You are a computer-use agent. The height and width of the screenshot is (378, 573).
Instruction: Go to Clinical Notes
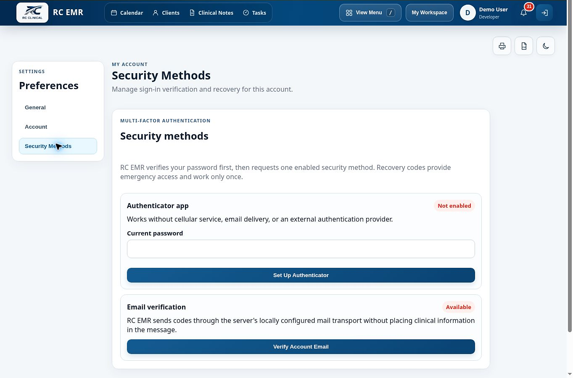[x=211, y=13]
